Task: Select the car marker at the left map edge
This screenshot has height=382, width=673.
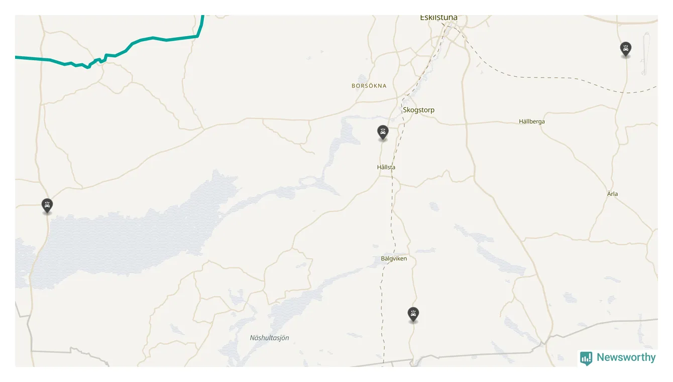Action: (x=47, y=206)
